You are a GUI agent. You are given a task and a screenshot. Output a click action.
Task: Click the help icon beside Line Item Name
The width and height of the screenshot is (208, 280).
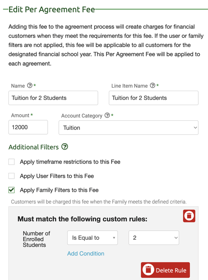pyautogui.click(x=152, y=86)
